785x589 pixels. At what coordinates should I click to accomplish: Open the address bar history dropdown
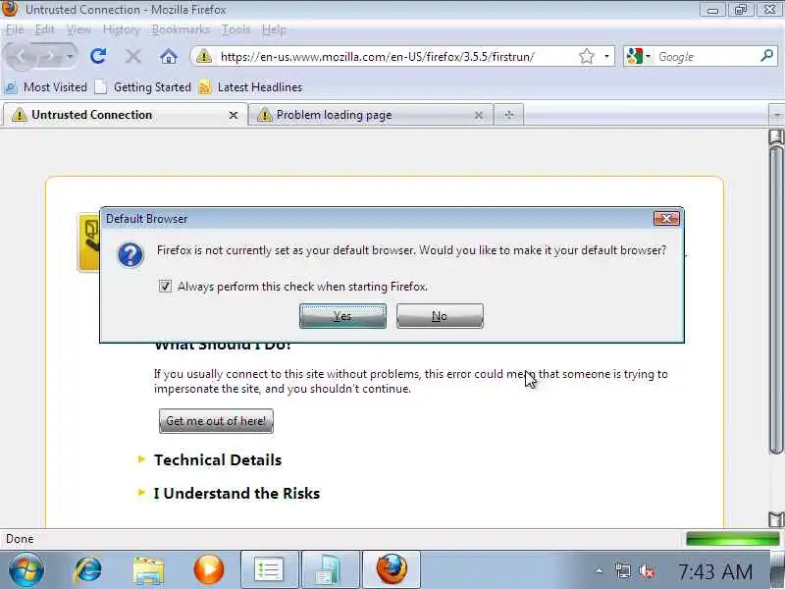pyautogui.click(x=606, y=56)
